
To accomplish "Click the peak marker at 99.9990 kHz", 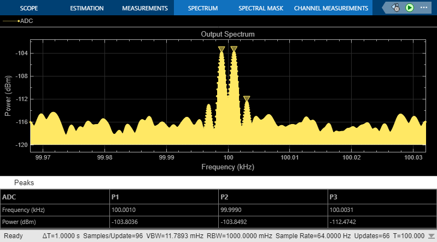I will pyautogui.click(x=222, y=49).
